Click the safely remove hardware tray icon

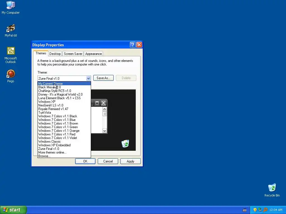(x=260, y=210)
